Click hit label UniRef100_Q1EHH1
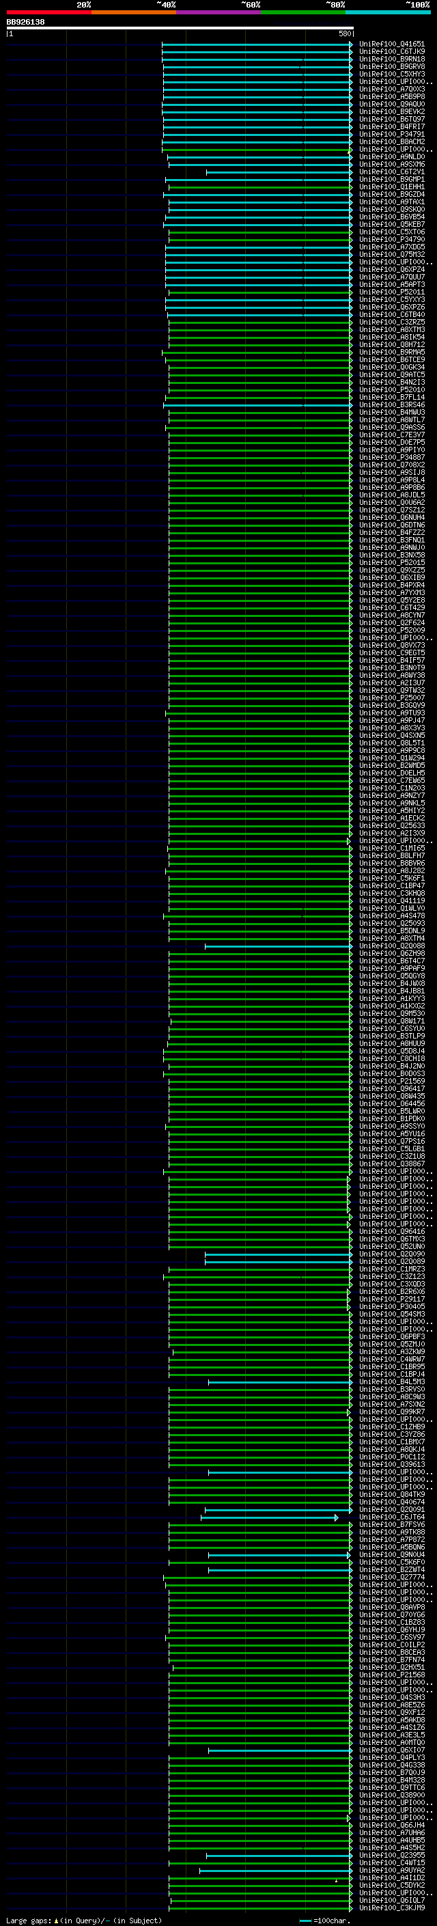This screenshot has height=1926, width=437. click(x=391, y=187)
